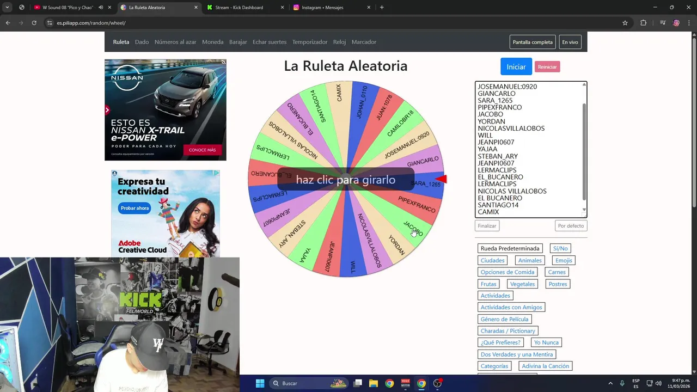Click the names list scroll down arrow
Image resolution: width=697 pixels, height=392 pixels.
point(584,210)
